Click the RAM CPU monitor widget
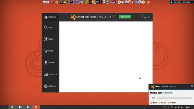The width and height of the screenshot is (194, 109). (182, 2)
